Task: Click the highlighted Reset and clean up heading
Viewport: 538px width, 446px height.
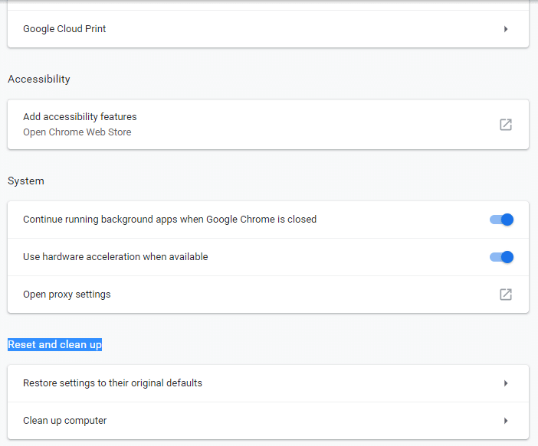Action: pyautogui.click(x=54, y=345)
